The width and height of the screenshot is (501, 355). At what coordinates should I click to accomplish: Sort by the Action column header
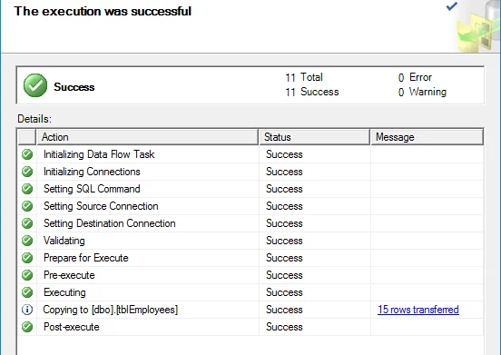[x=147, y=137]
